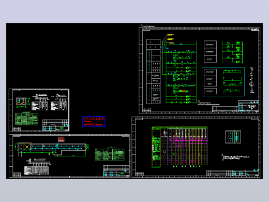Select the small sheet with the green table under two white tables
Screen dimensions: 269x202
point(39,110)
